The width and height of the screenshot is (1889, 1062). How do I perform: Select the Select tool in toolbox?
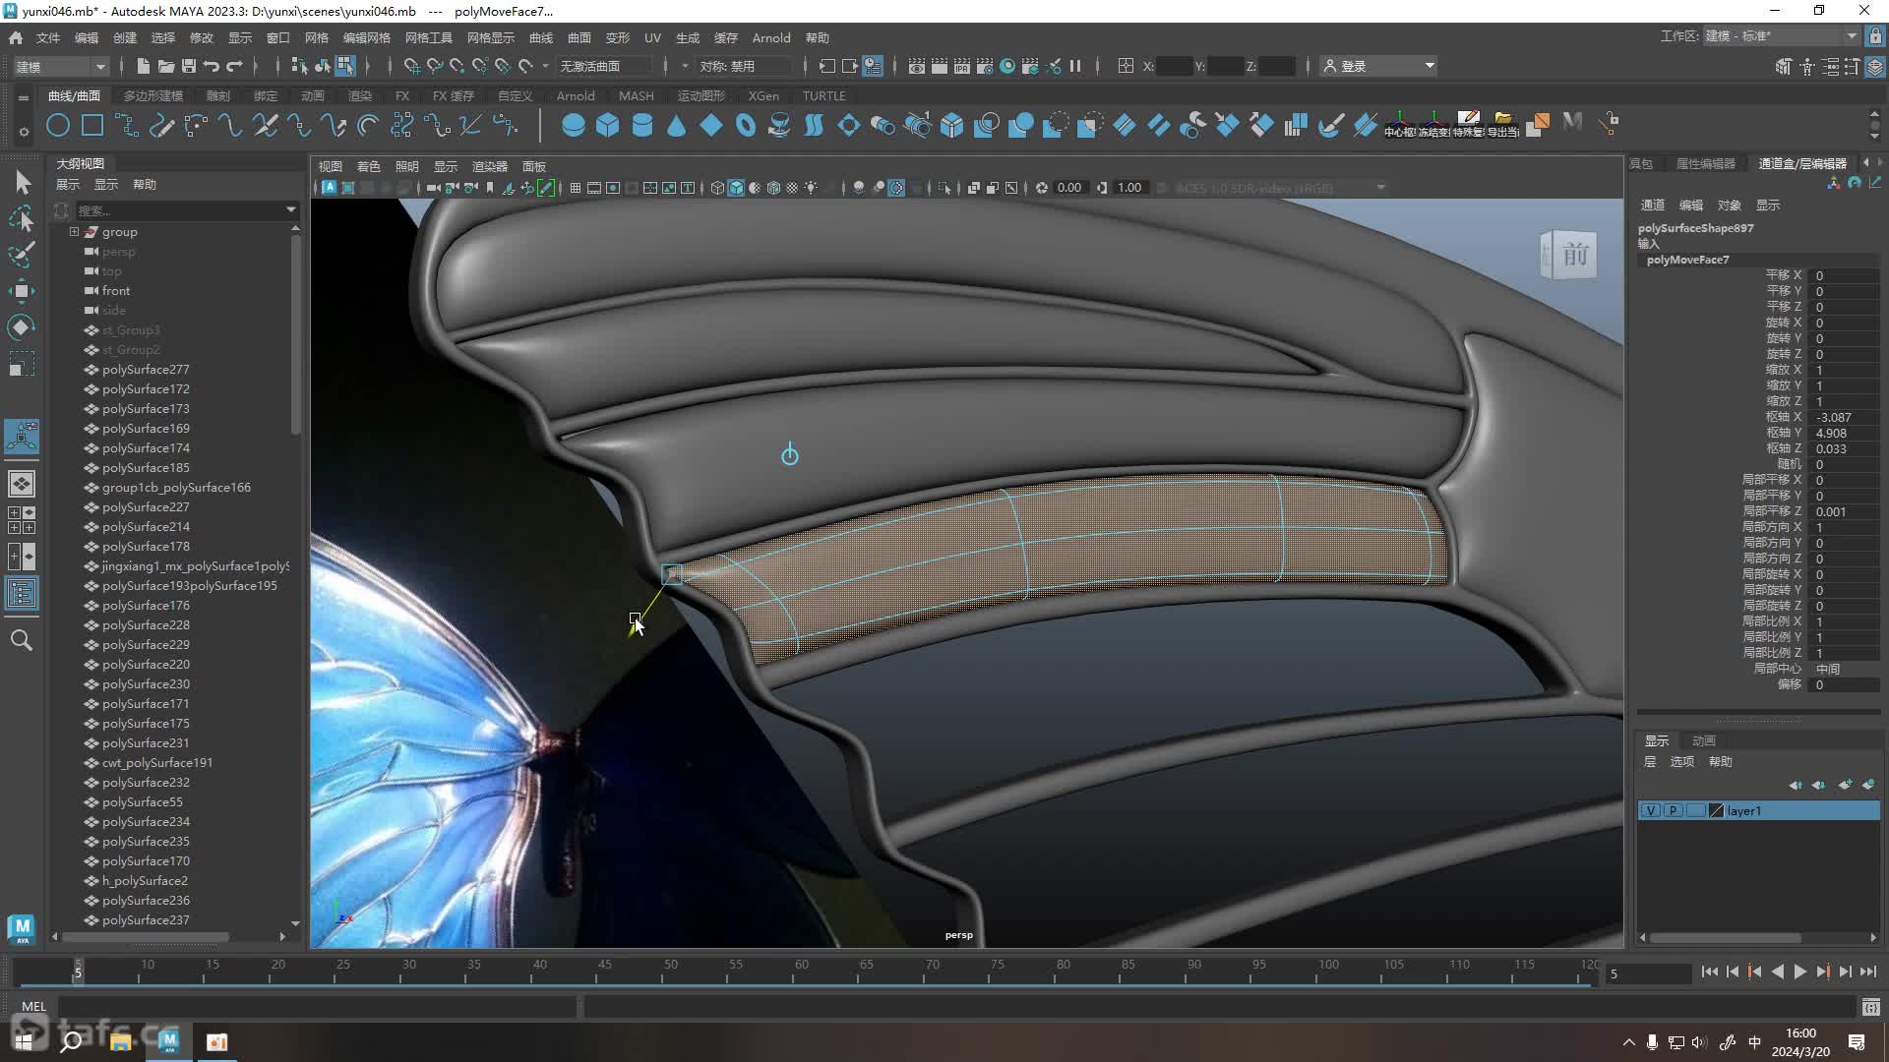(23, 182)
